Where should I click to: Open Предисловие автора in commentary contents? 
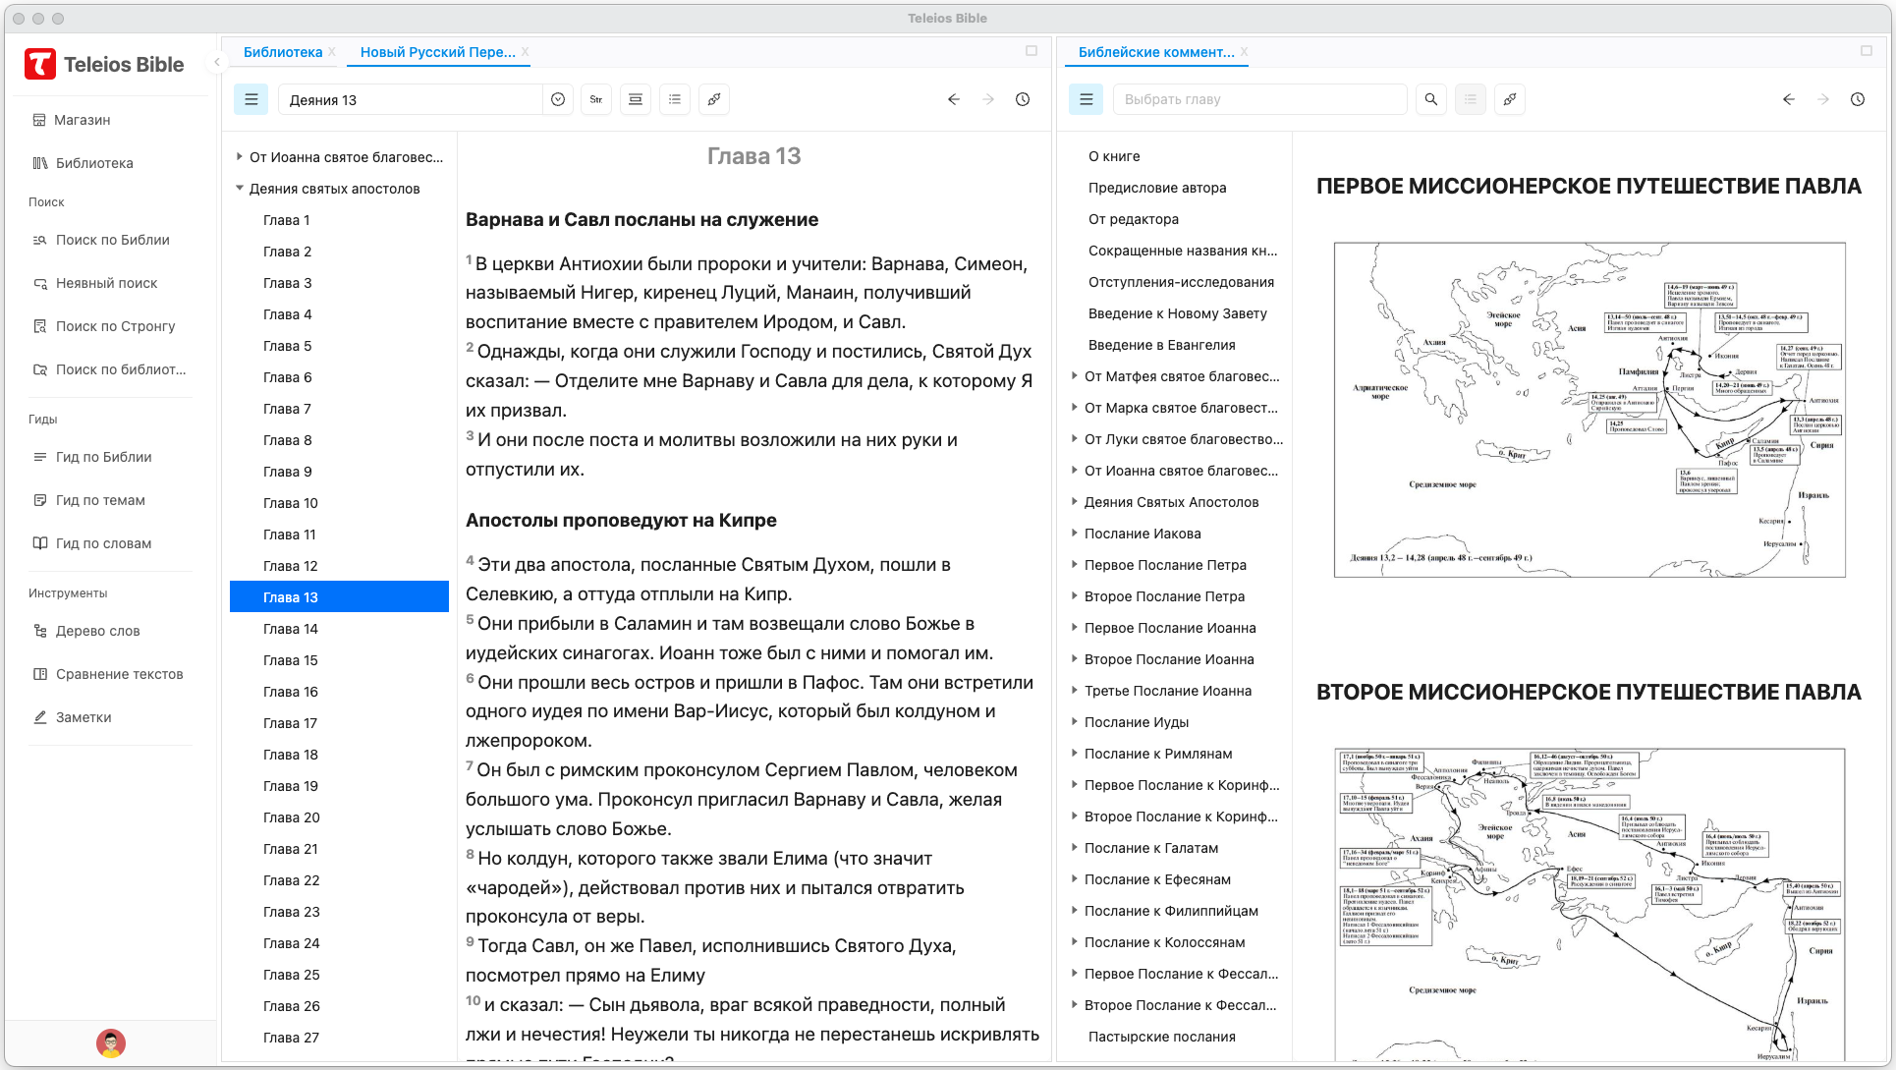point(1156,188)
